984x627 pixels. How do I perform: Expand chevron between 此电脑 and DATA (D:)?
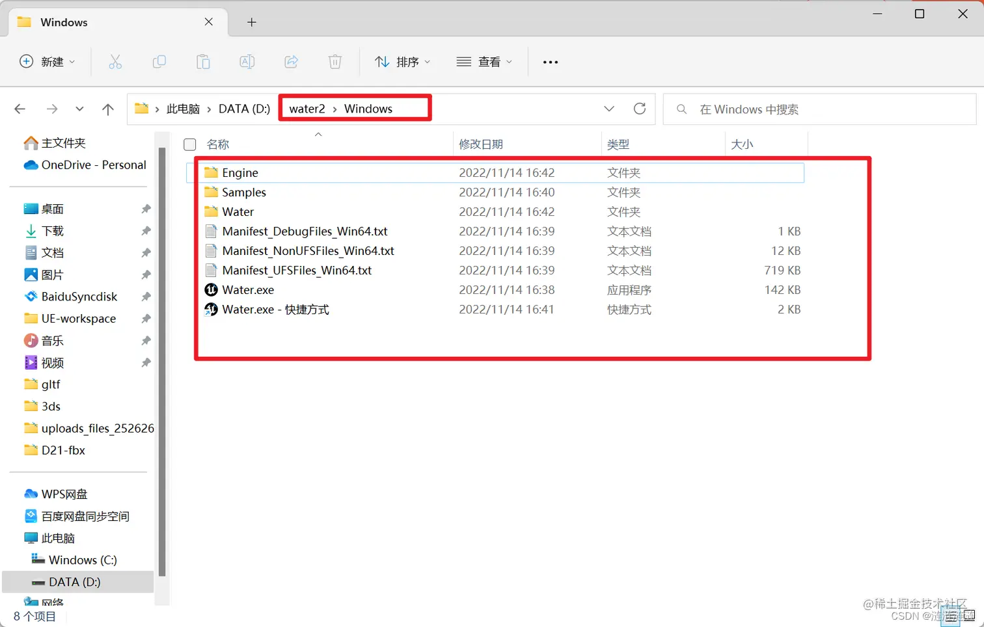(209, 109)
